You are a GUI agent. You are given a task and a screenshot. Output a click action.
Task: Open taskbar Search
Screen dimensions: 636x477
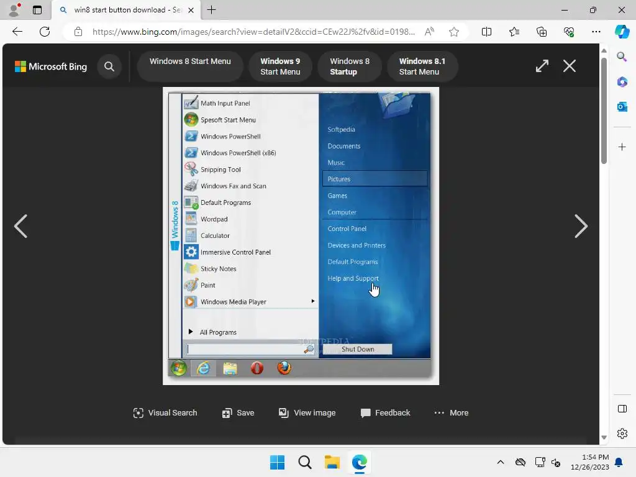[x=304, y=462]
